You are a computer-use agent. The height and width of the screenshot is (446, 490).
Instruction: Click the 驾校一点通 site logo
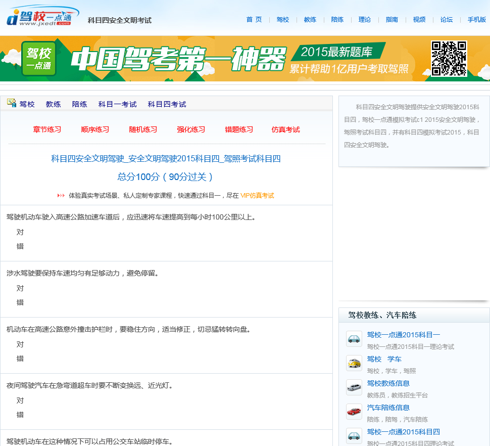(43, 16)
